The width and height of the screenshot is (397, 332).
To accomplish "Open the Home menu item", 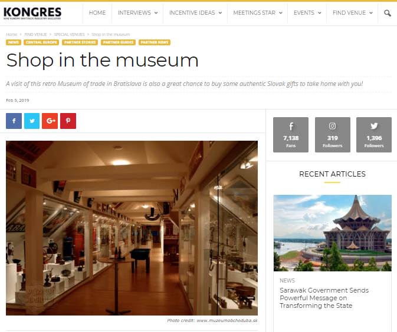I will (97, 13).
